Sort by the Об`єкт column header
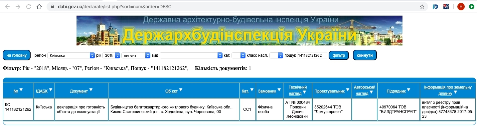The width and height of the screenshot is (477, 130). (x=171, y=91)
